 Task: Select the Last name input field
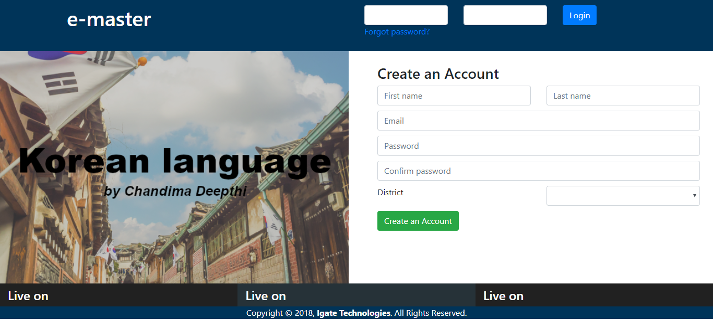coord(623,96)
